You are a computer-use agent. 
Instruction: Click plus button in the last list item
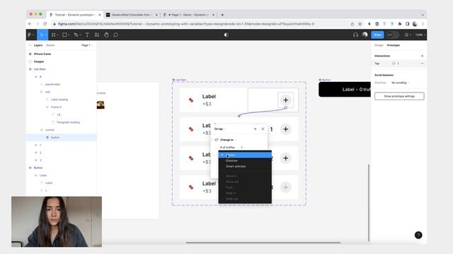click(285, 188)
